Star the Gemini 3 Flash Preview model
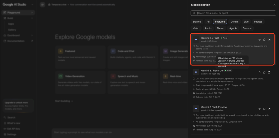 pos(259,109)
